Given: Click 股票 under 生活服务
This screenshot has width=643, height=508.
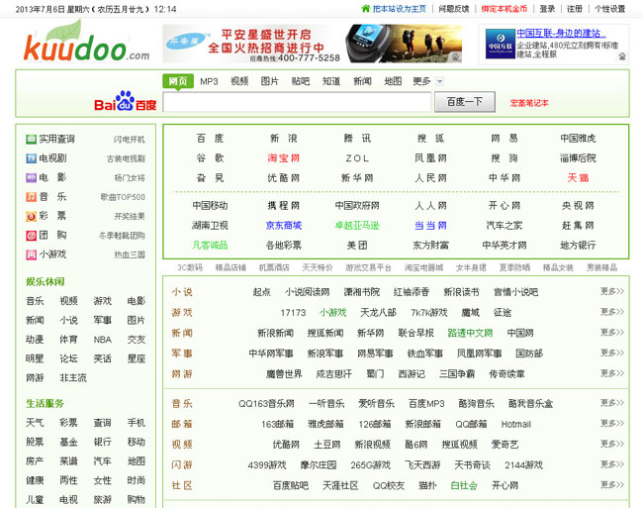Looking at the screenshot, I should pos(35,442).
